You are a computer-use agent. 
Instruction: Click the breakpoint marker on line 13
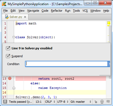point(10,78)
